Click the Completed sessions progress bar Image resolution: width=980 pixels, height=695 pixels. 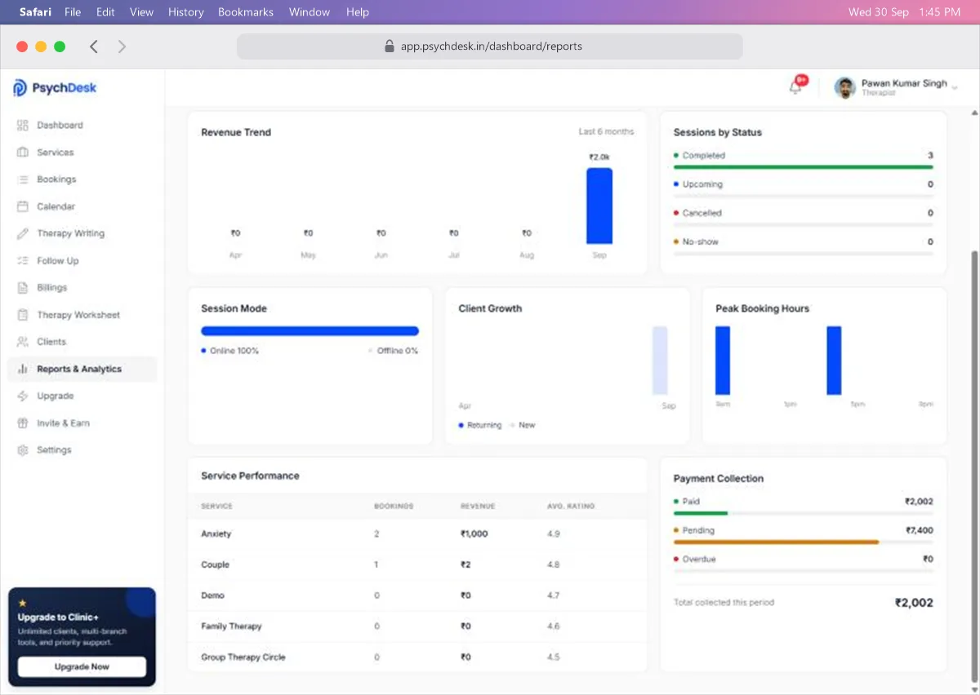(803, 167)
